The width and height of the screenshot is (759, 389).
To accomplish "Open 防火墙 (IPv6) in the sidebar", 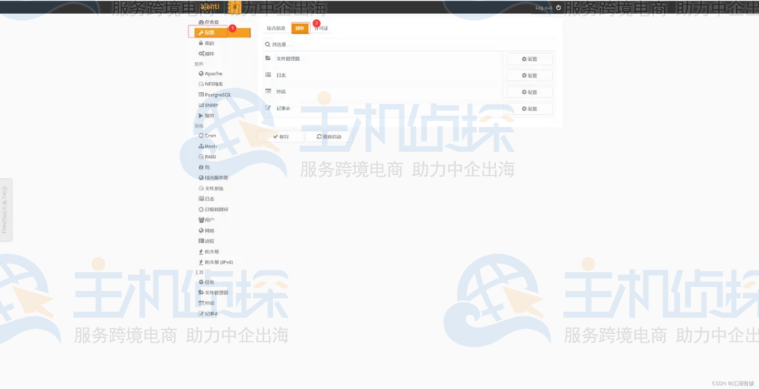I will pos(216,262).
